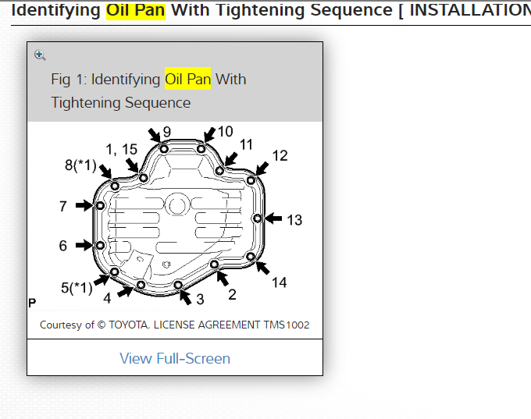531x419 pixels.
Task: Click the arrow beside bolt label 7
Action: (84, 205)
